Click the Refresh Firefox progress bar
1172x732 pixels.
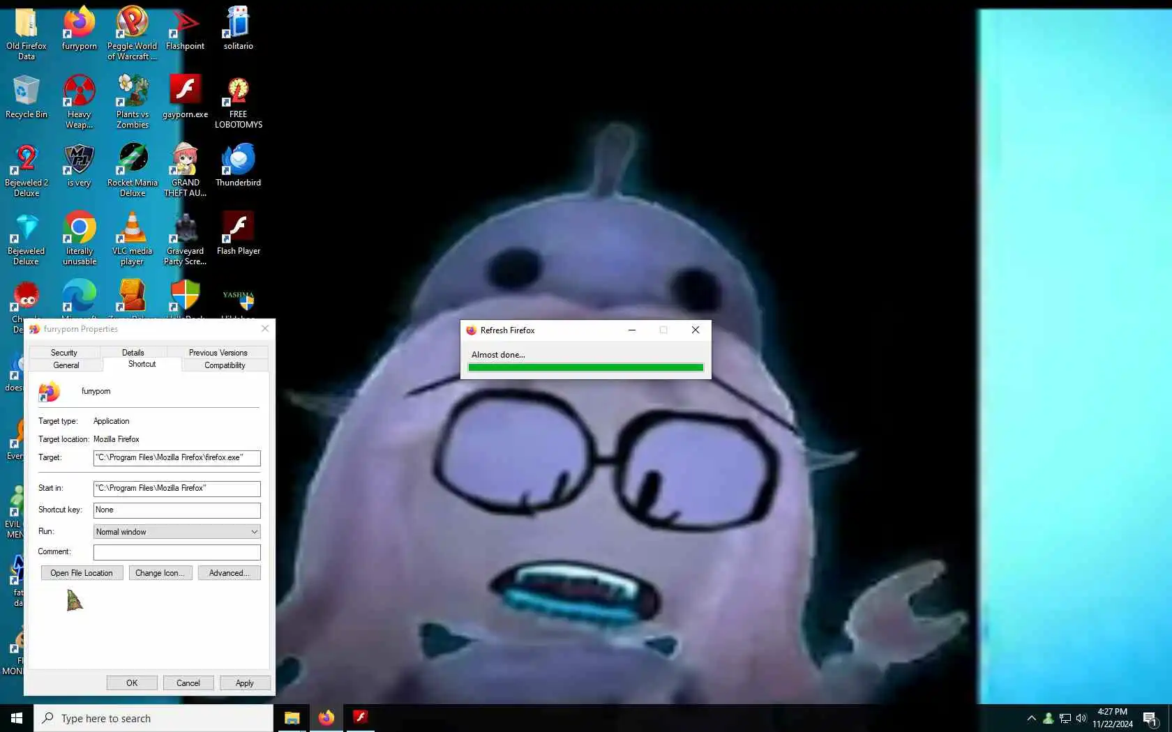tap(586, 367)
